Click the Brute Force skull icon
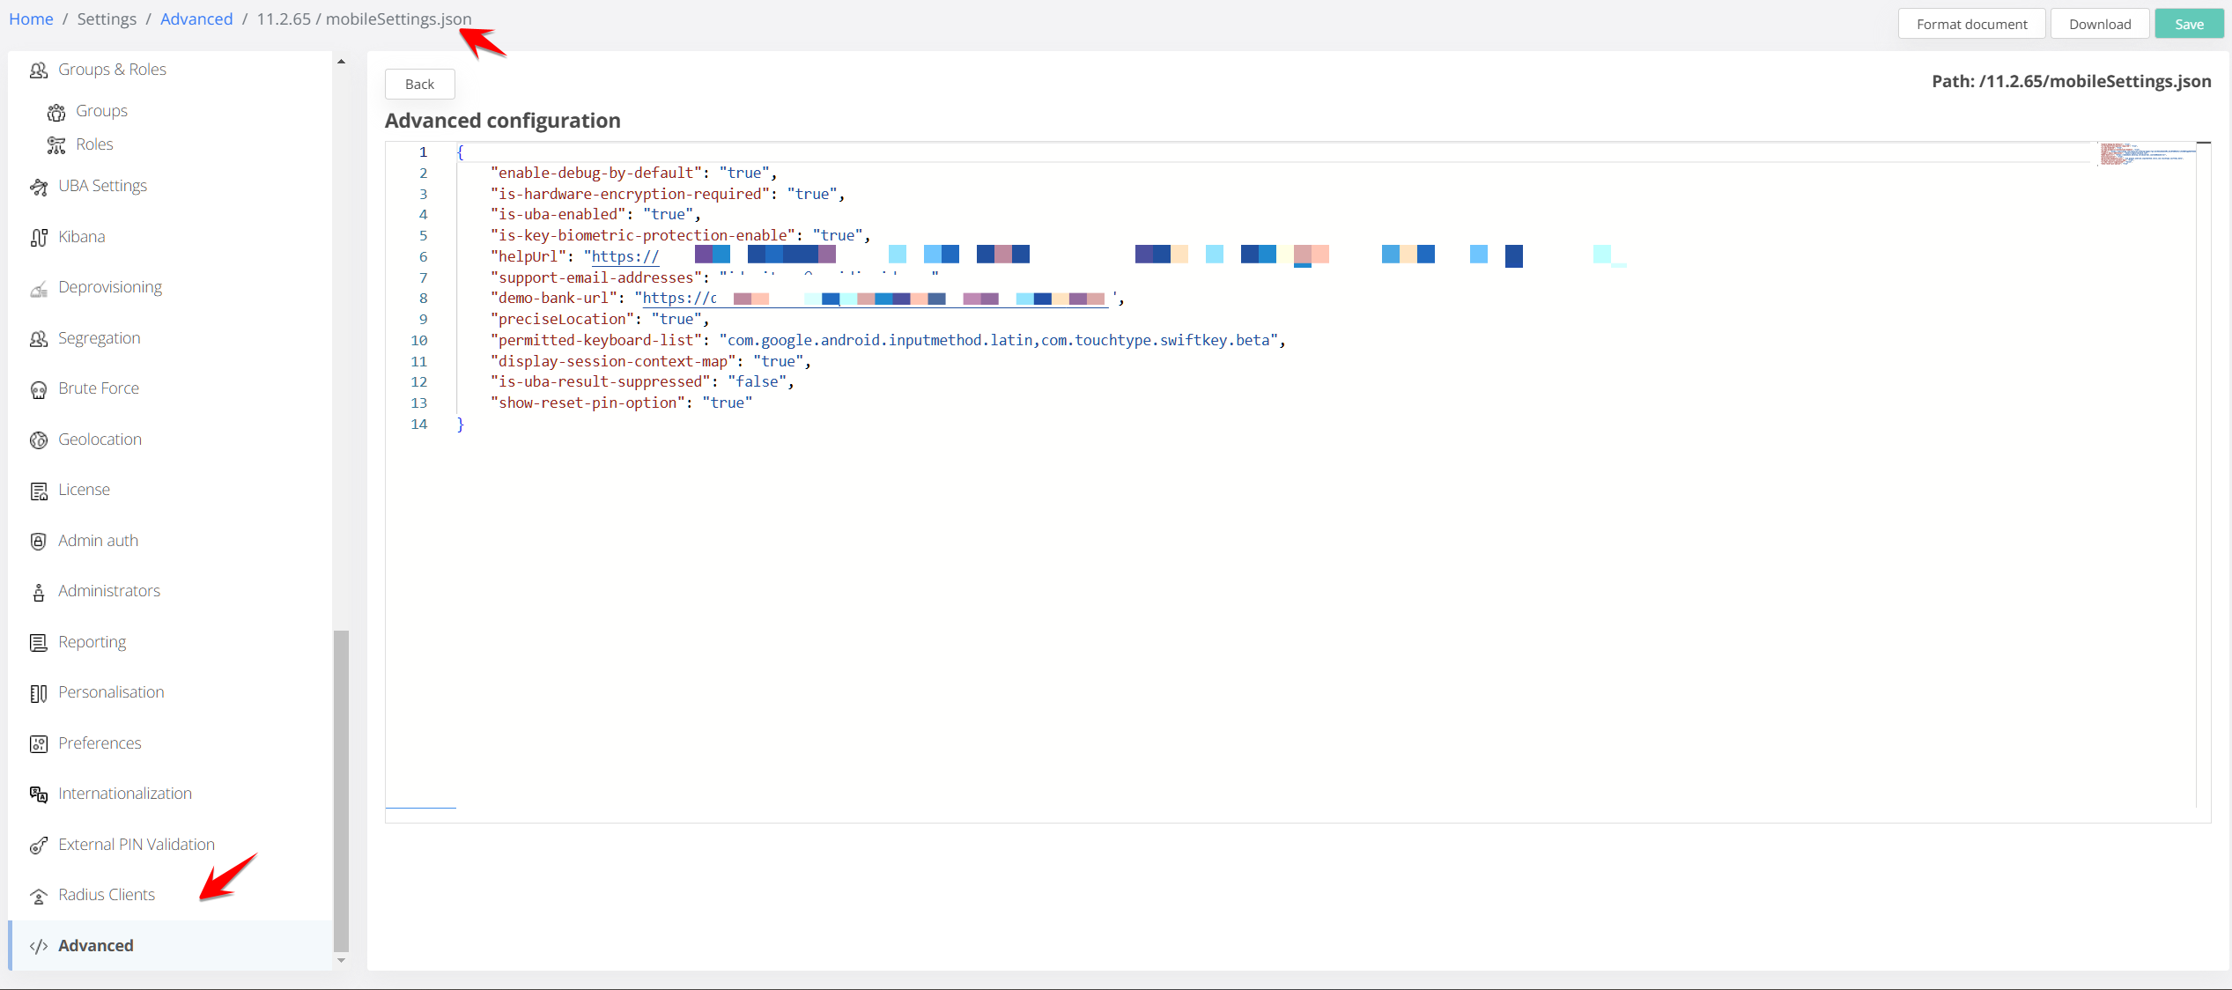This screenshot has height=990, width=2232. pyautogui.click(x=38, y=389)
